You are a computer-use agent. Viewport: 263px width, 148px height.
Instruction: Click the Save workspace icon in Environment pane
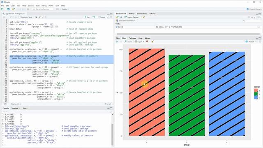click(x=120, y=17)
